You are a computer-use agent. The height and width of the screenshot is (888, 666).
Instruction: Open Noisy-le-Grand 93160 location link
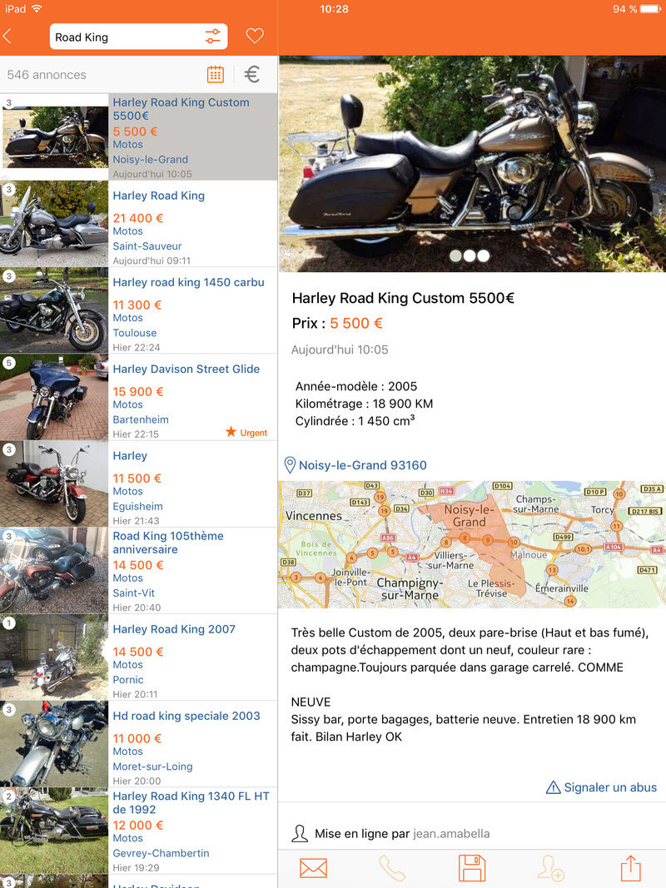(x=355, y=465)
